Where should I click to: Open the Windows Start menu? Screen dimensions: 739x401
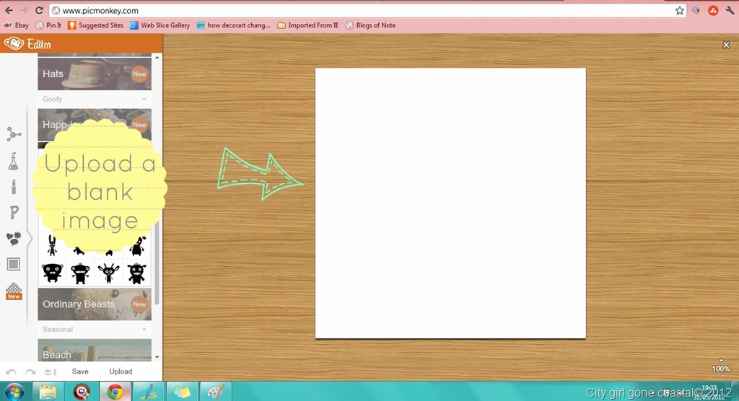point(14,392)
